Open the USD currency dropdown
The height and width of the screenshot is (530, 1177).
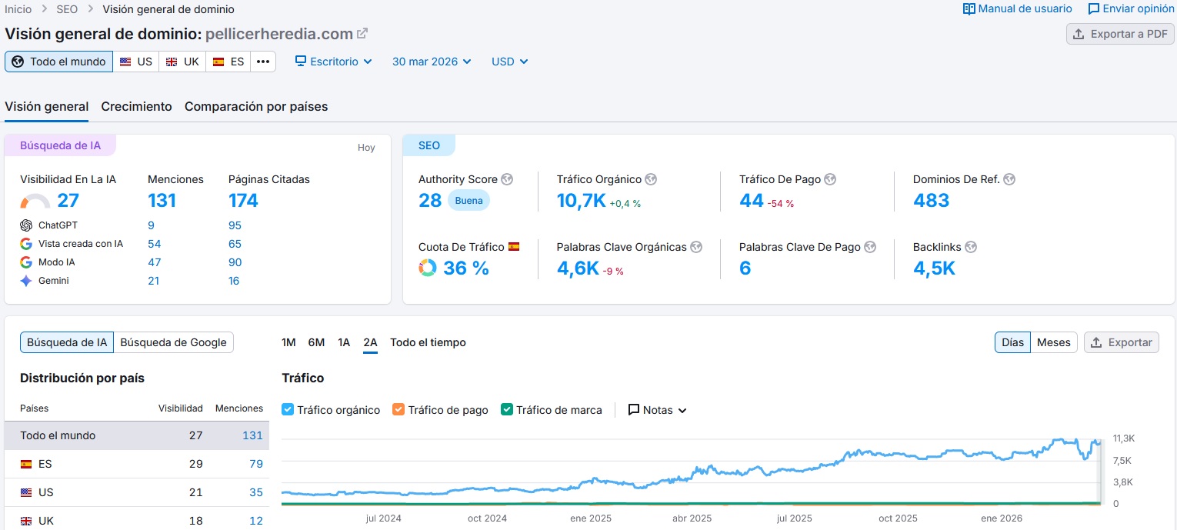click(x=509, y=62)
